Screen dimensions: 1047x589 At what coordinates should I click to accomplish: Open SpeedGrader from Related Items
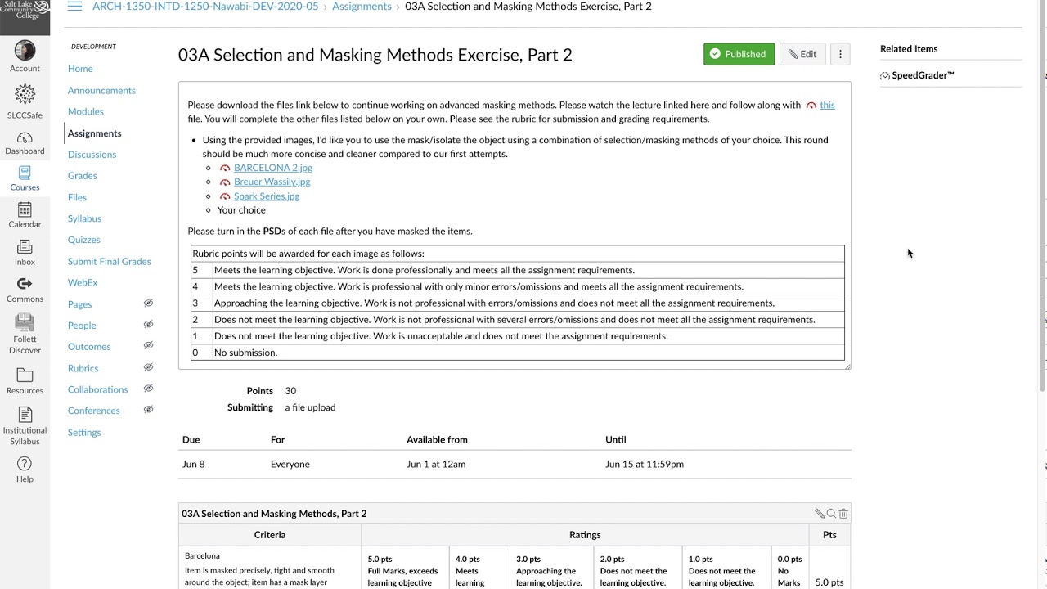click(x=923, y=75)
